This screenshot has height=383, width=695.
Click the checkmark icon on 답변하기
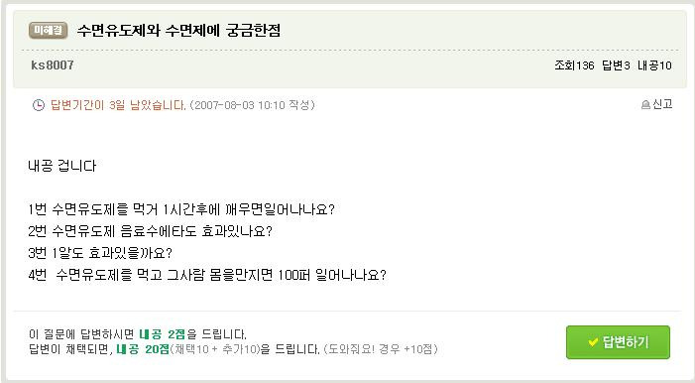click(x=593, y=342)
